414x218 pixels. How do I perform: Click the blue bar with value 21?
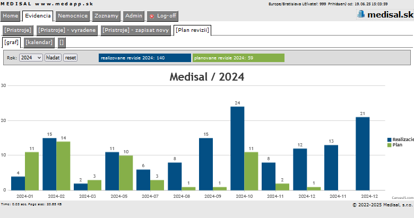click(x=363, y=154)
